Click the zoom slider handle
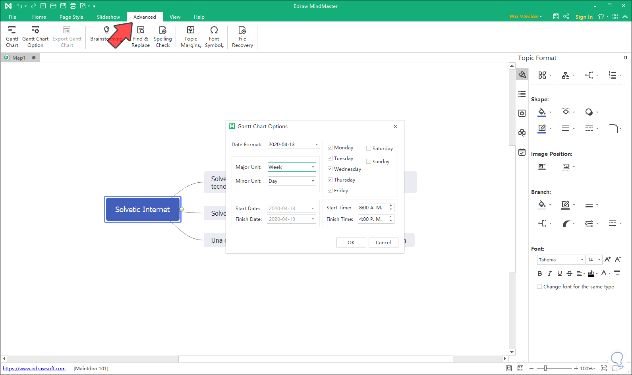Viewport: 632px width, 375px height. tap(545, 369)
